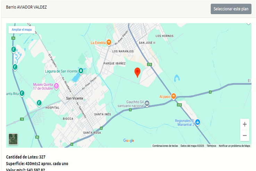The image size is (256, 171).
Task: Click the San Vicente city label
Action: click(75, 98)
